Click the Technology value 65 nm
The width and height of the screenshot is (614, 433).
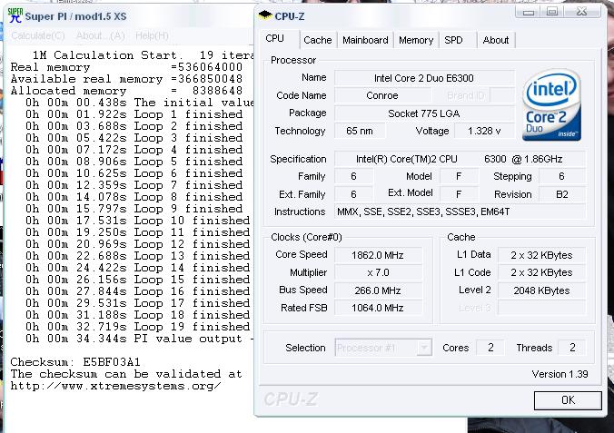(360, 131)
